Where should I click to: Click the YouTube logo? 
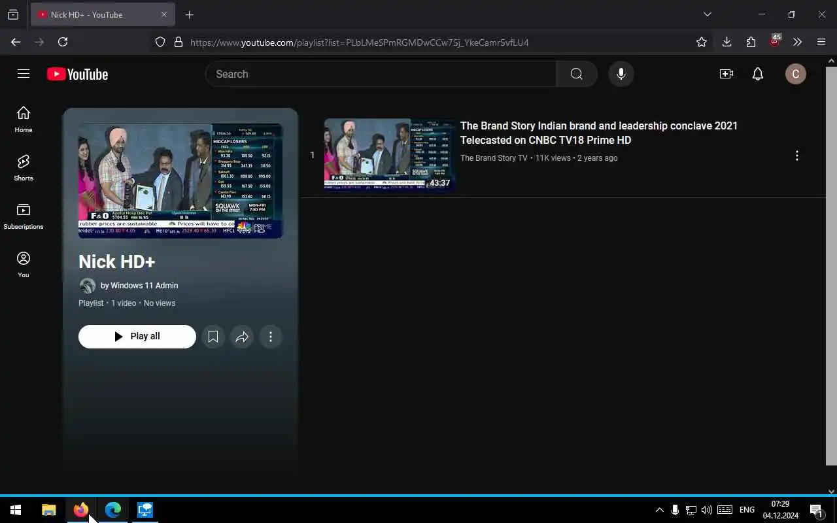point(77,74)
